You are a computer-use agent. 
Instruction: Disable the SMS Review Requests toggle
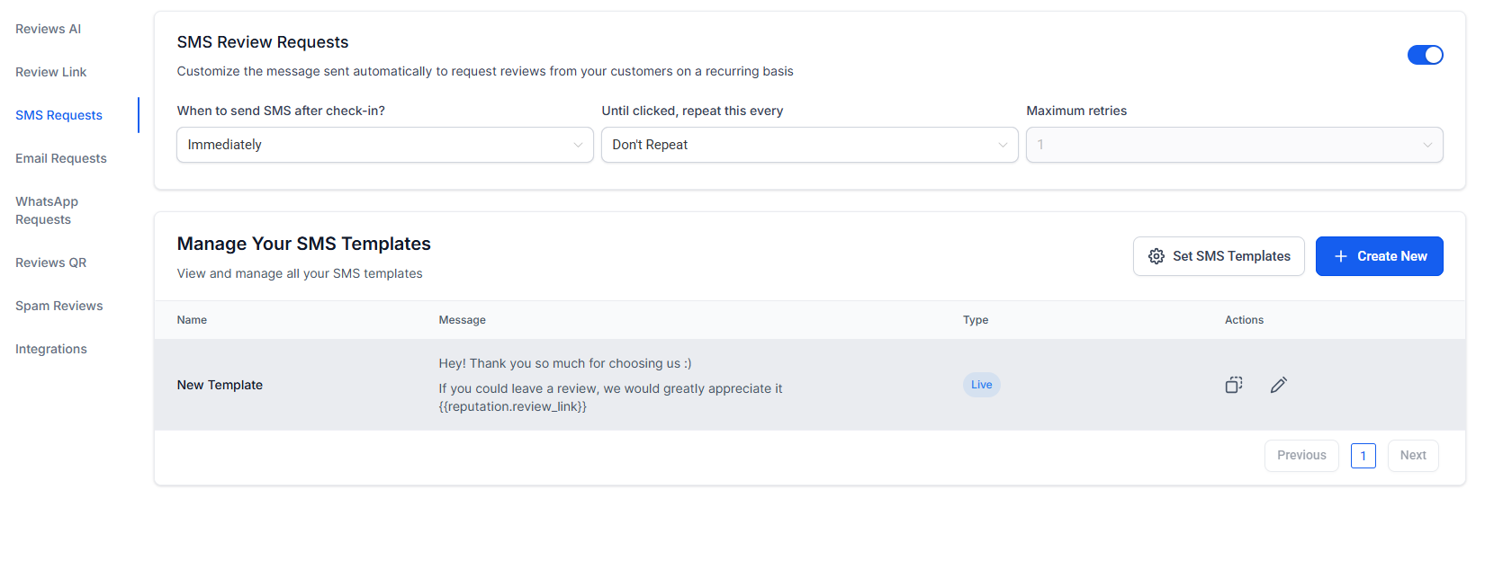(x=1425, y=55)
